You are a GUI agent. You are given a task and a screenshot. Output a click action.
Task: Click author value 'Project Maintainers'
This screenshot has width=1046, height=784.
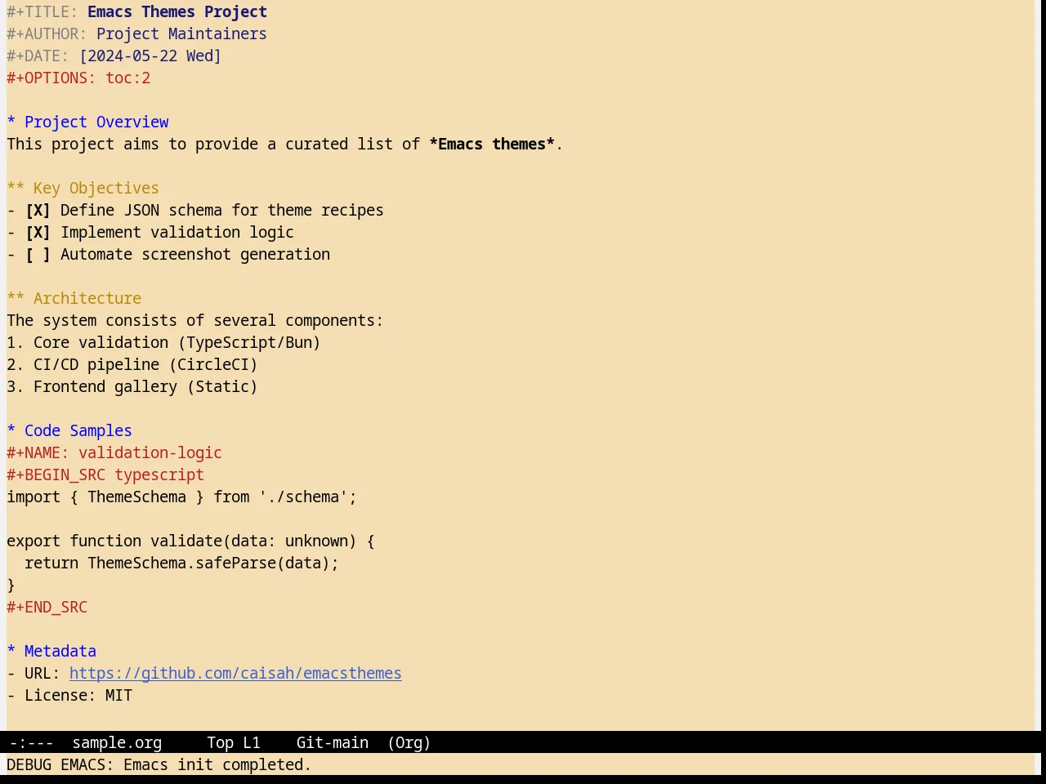[181, 34]
